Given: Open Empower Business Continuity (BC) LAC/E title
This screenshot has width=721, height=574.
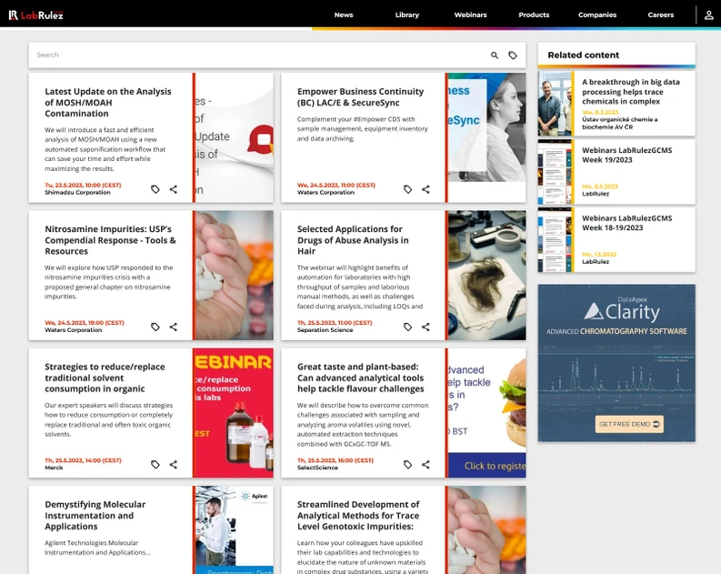Looking at the screenshot, I should tap(360, 97).
